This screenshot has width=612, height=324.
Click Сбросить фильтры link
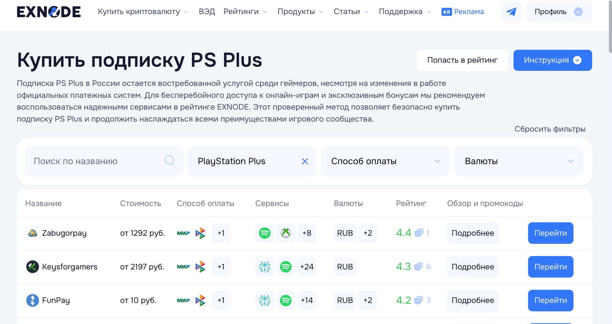(550, 129)
